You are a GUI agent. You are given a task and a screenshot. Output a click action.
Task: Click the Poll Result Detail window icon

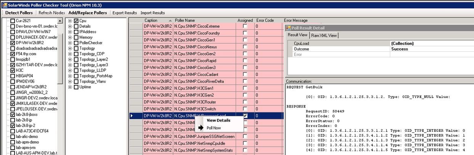[x=289, y=28]
